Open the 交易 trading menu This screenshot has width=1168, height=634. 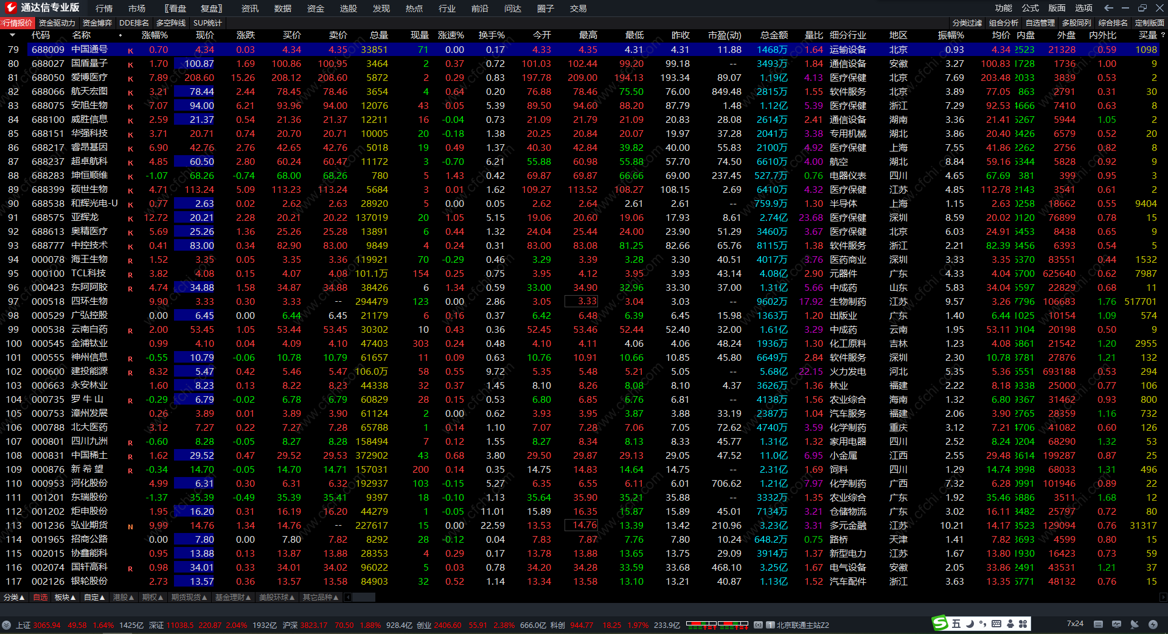click(x=579, y=9)
